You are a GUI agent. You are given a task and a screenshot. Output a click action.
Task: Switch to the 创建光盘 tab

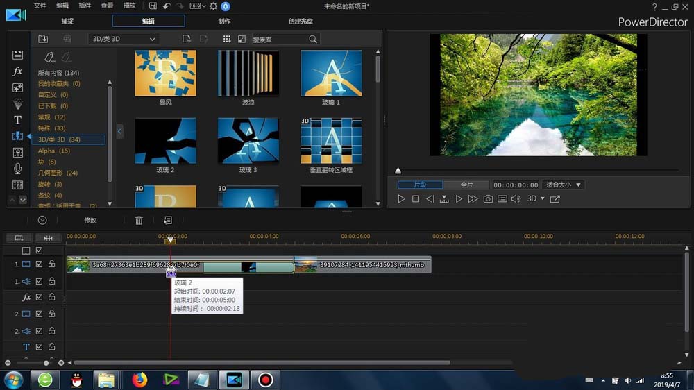click(301, 21)
